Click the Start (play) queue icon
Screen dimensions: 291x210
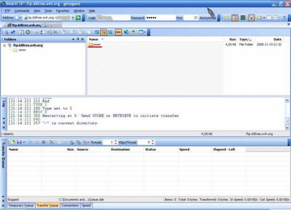coord(31,142)
